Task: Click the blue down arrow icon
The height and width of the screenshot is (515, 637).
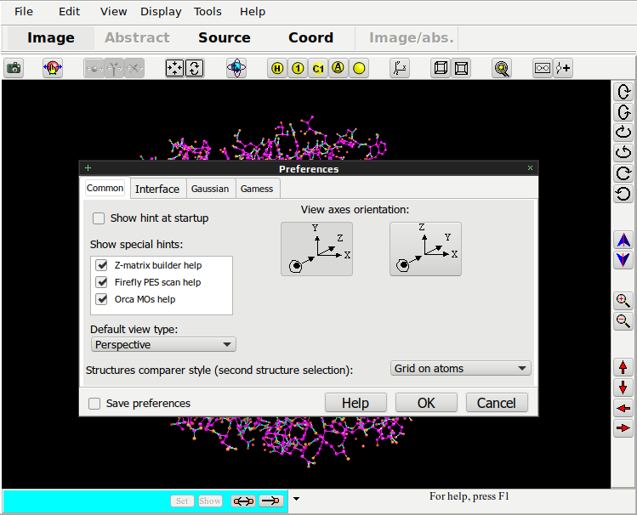Action: tap(623, 260)
